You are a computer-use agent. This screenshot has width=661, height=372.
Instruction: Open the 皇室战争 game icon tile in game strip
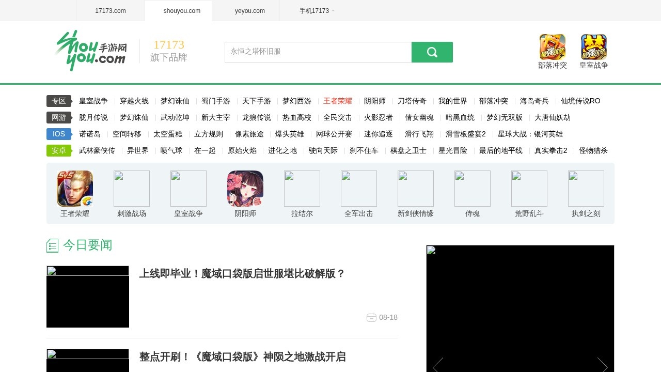[x=188, y=189]
